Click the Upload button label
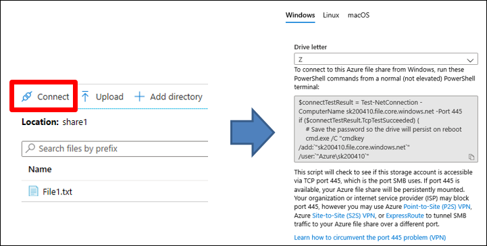The height and width of the screenshot is (246, 487). coord(109,97)
